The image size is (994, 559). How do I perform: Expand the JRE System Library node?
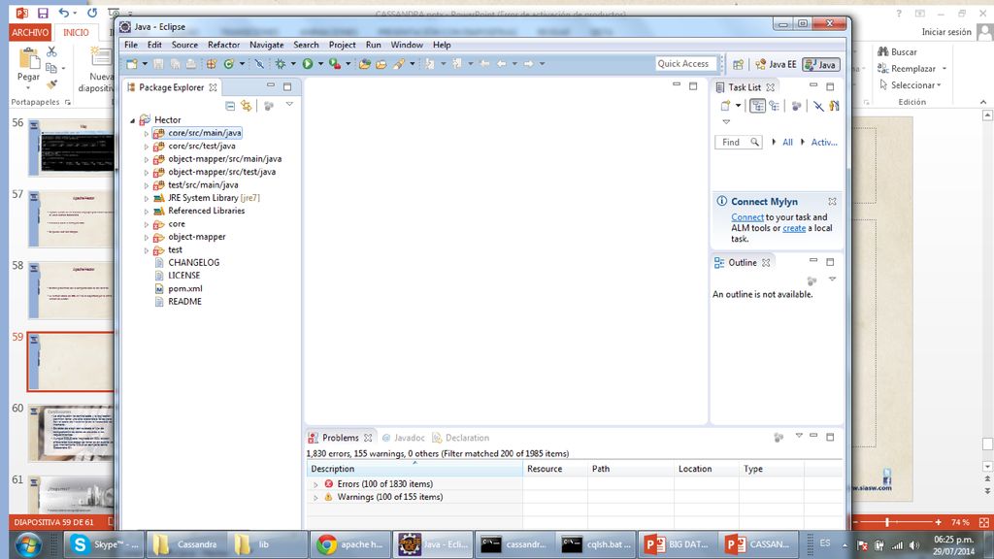click(x=147, y=198)
